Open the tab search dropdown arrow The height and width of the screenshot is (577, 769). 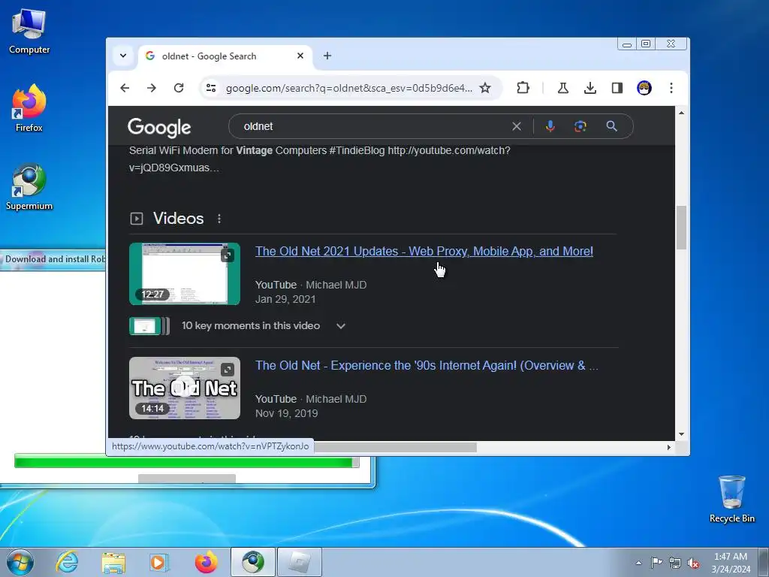(x=123, y=56)
